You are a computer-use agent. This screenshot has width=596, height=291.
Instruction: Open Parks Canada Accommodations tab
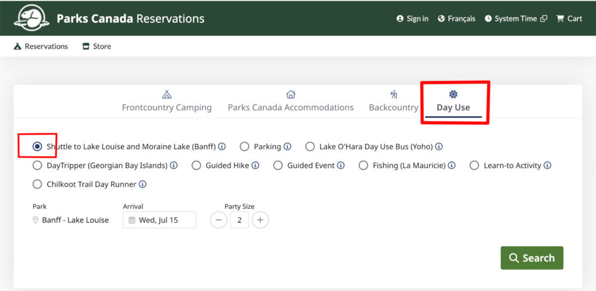291,101
